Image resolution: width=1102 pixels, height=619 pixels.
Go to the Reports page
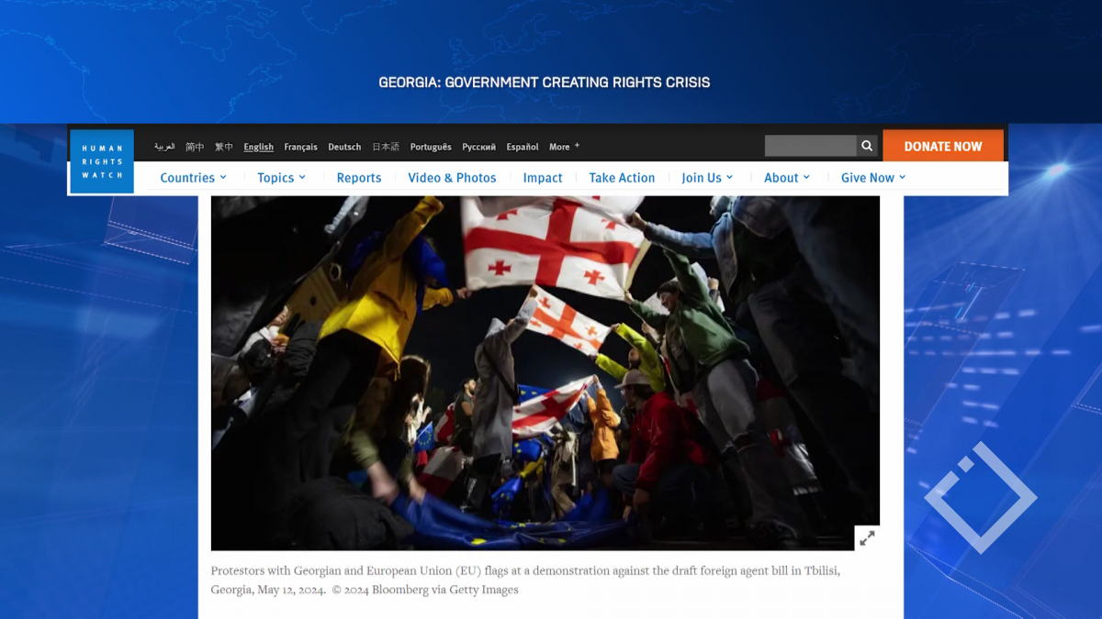coord(359,178)
